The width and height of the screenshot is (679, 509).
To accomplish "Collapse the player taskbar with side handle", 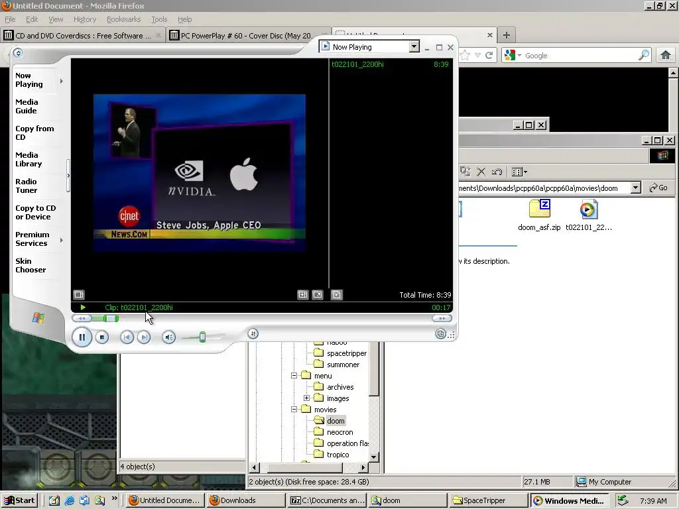I will (68, 176).
